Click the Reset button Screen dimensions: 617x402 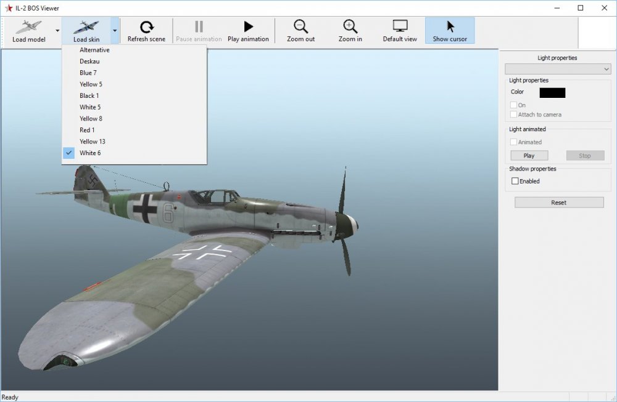pyautogui.click(x=558, y=203)
